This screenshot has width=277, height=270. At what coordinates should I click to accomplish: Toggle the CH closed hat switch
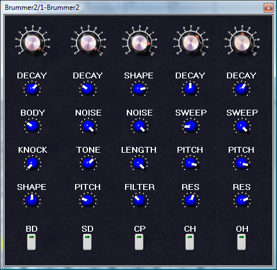point(190,242)
